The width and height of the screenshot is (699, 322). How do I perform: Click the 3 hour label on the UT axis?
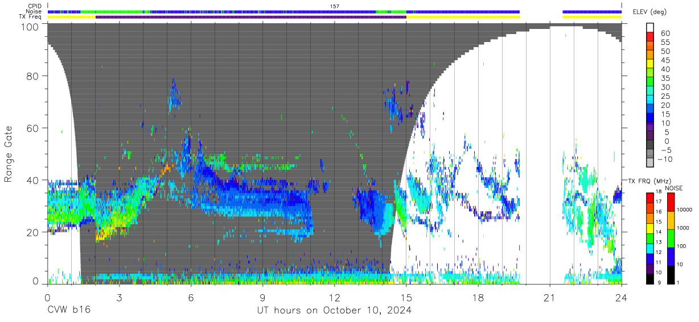119,298
